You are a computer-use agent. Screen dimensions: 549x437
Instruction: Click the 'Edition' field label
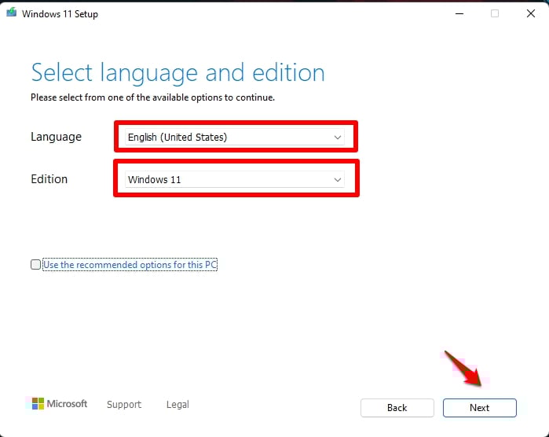[49, 179]
